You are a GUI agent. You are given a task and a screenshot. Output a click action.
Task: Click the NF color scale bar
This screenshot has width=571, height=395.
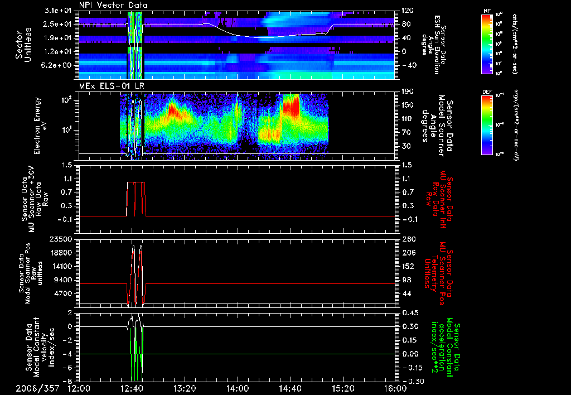pos(487,44)
